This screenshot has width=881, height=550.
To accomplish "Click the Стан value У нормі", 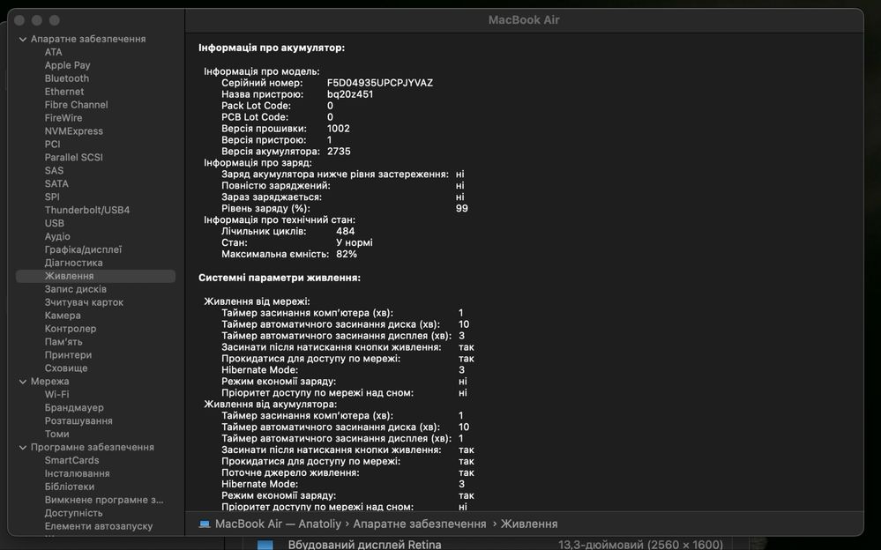I will coord(354,242).
